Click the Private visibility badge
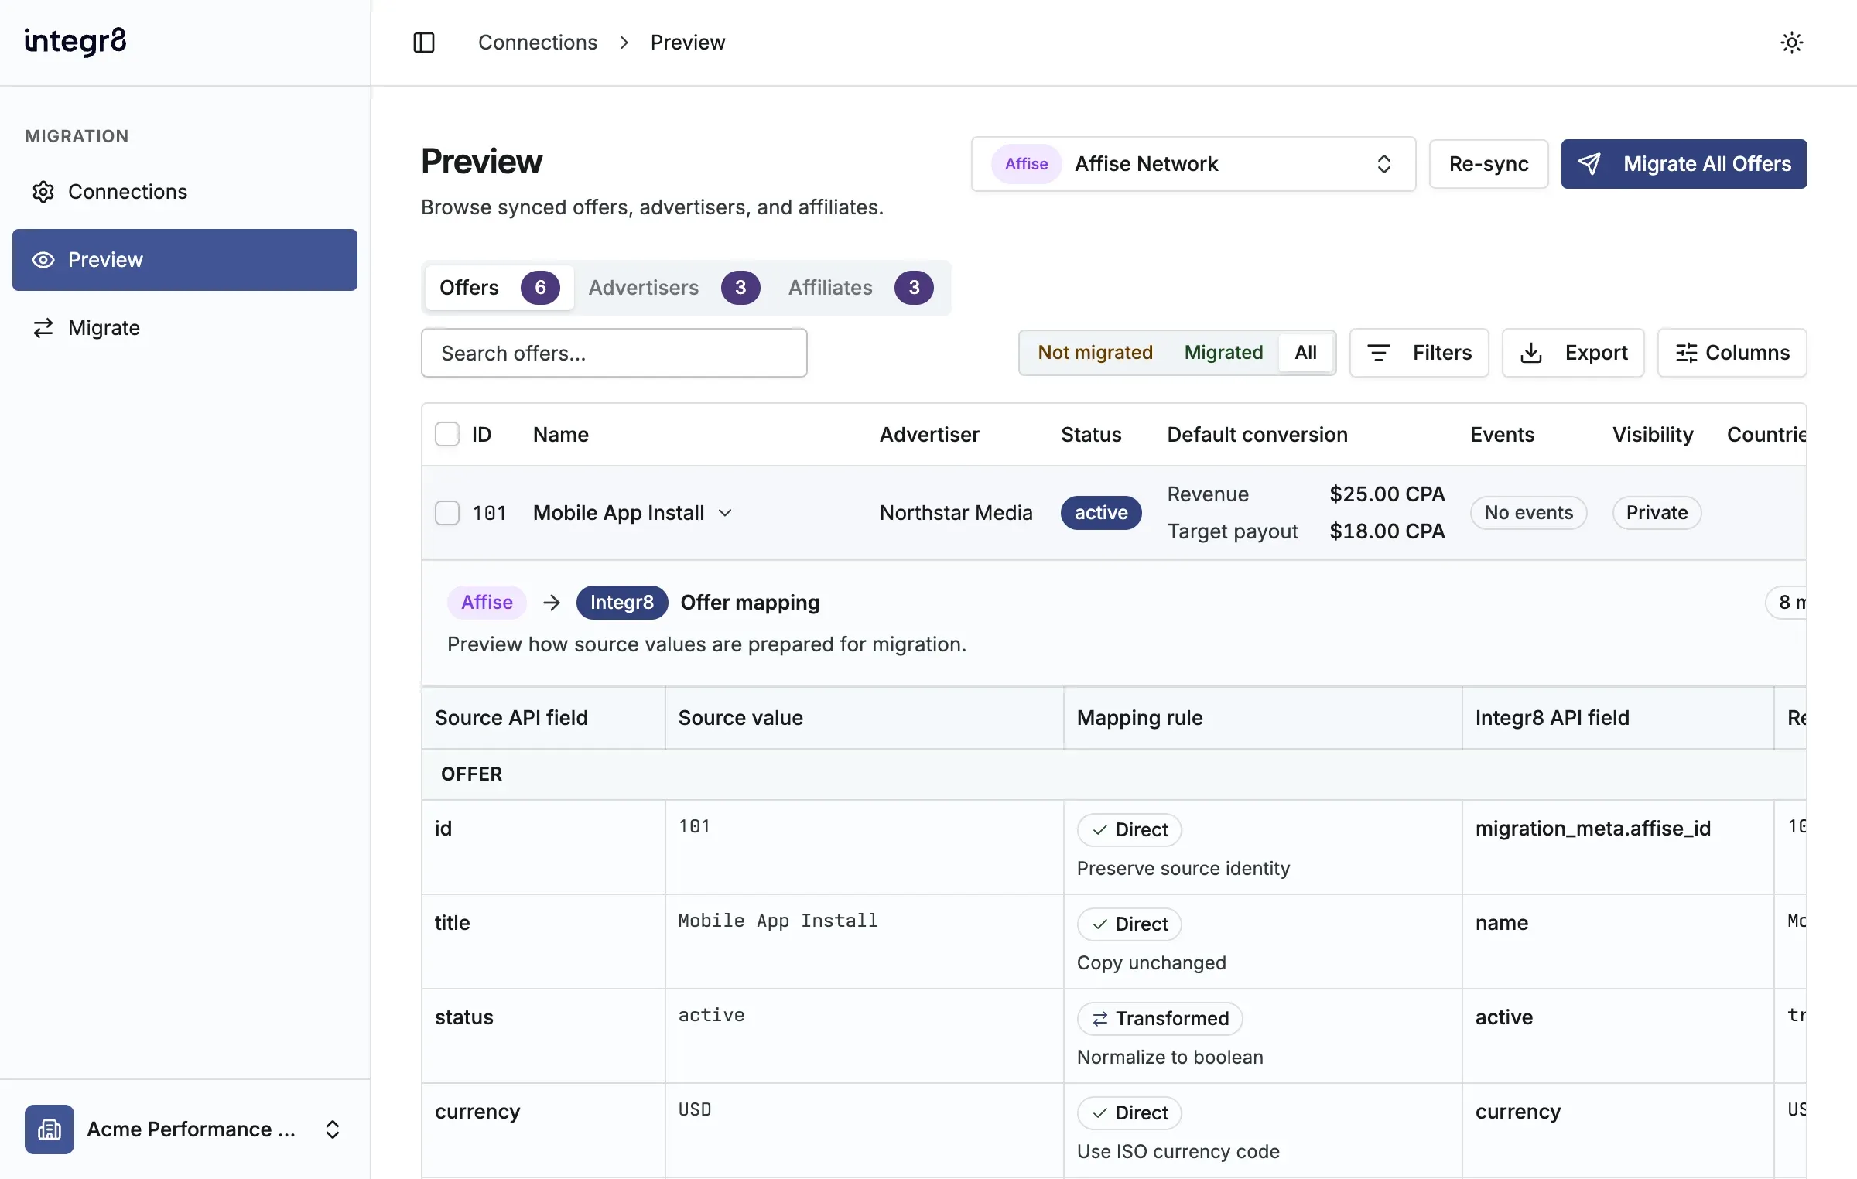Image resolution: width=1857 pixels, height=1179 pixels. point(1657,513)
